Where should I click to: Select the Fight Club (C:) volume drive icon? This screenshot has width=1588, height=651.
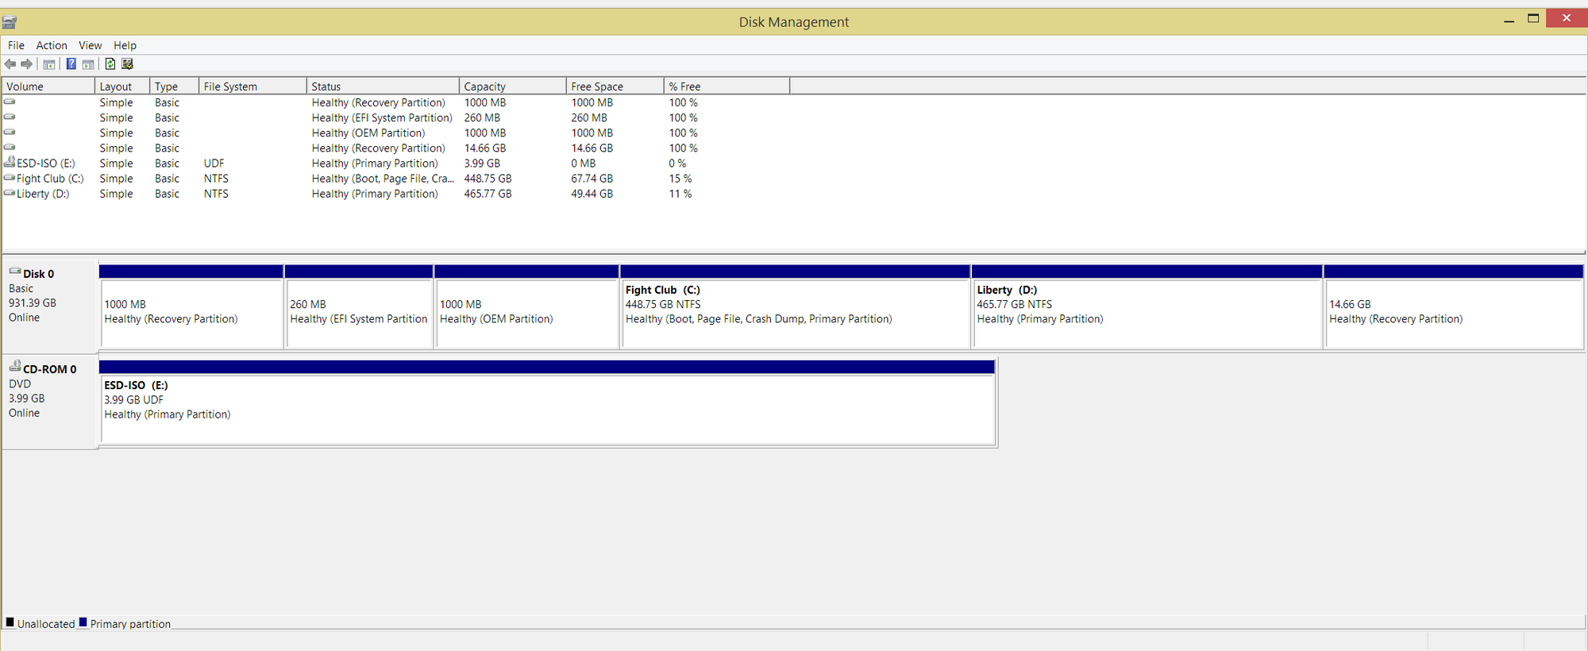pyautogui.click(x=10, y=178)
